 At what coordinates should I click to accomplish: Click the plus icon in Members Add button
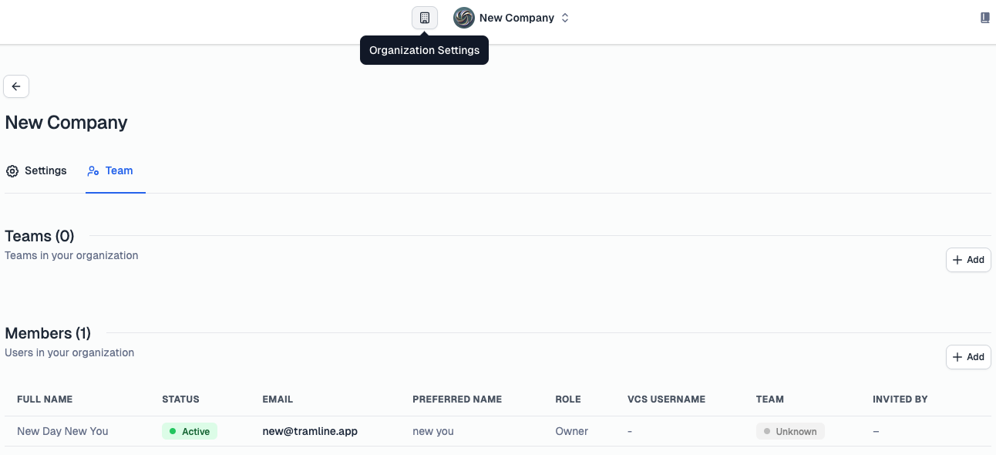point(957,357)
